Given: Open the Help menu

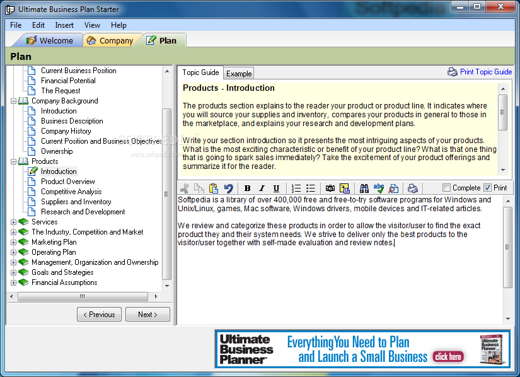Looking at the screenshot, I should 118,25.
